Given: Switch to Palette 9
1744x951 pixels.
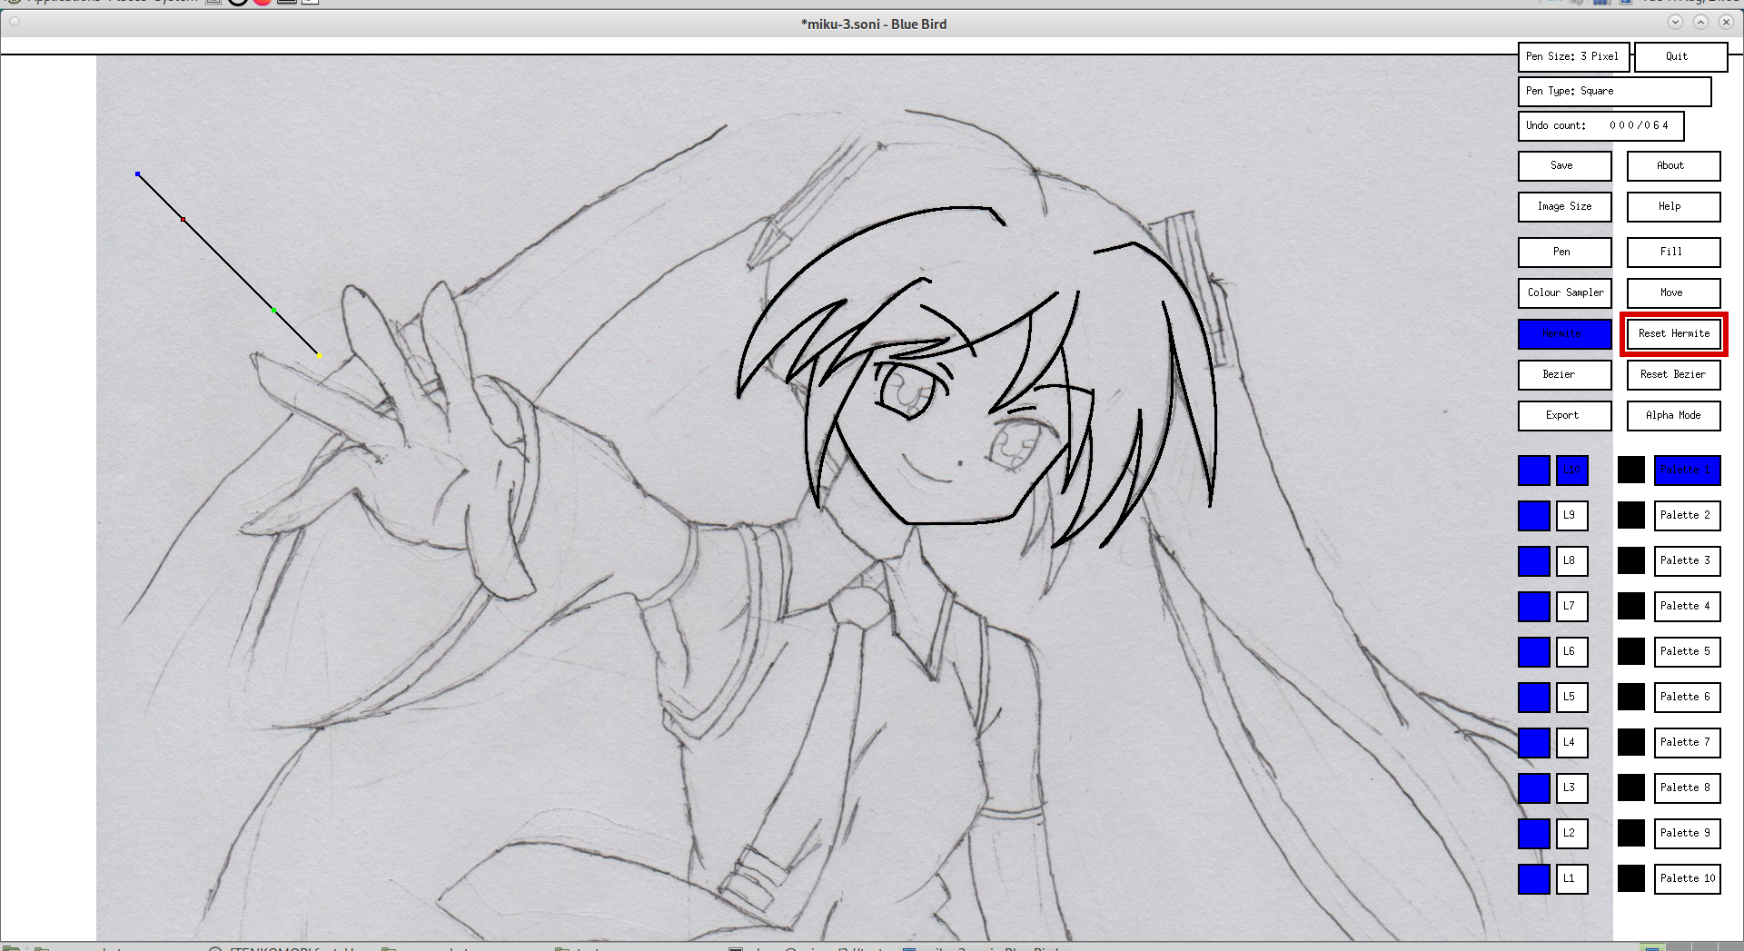Looking at the screenshot, I should tap(1687, 833).
